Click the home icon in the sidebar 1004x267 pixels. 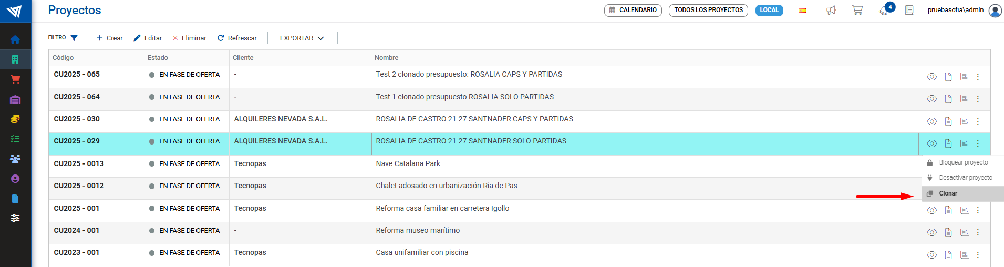point(15,39)
